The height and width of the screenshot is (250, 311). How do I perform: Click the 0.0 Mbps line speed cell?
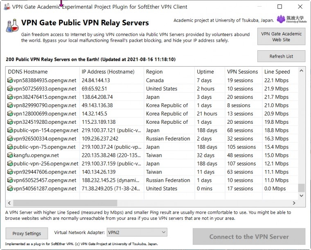[x=275, y=188]
